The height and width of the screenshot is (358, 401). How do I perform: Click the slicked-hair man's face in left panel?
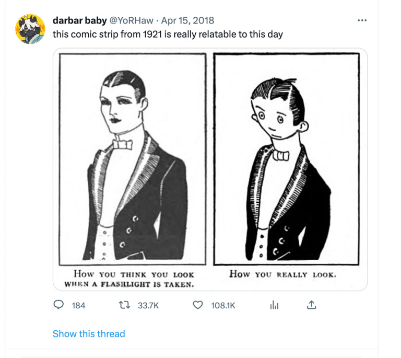tap(121, 108)
